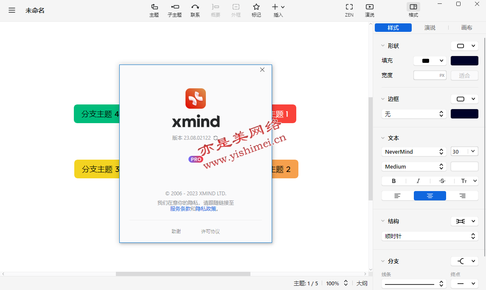Collapse the 结构 structure section

[383, 221]
